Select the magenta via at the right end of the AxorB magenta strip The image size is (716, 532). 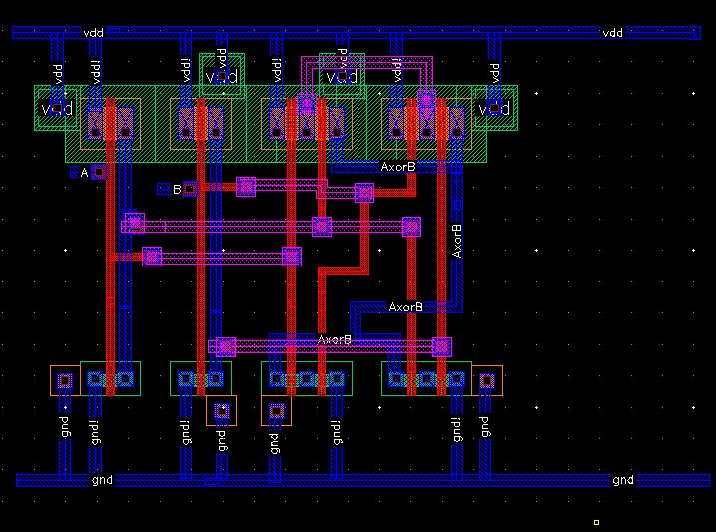tap(442, 347)
